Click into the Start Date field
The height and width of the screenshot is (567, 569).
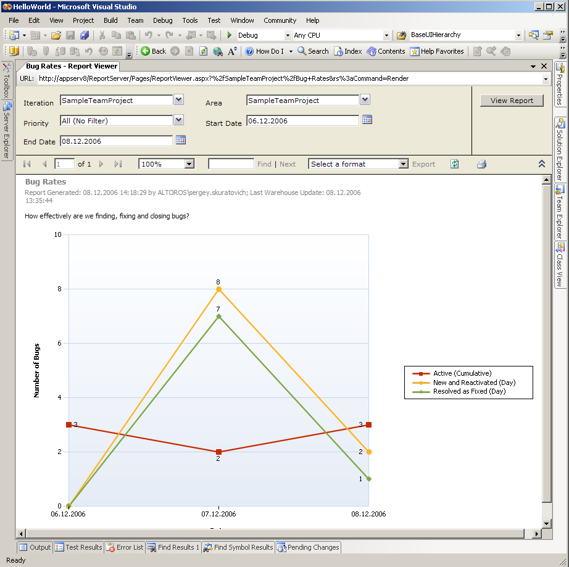[x=302, y=121]
